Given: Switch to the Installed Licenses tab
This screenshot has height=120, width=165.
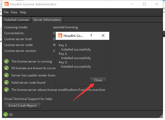Looking at the screenshot, I should tap(17, 20).
